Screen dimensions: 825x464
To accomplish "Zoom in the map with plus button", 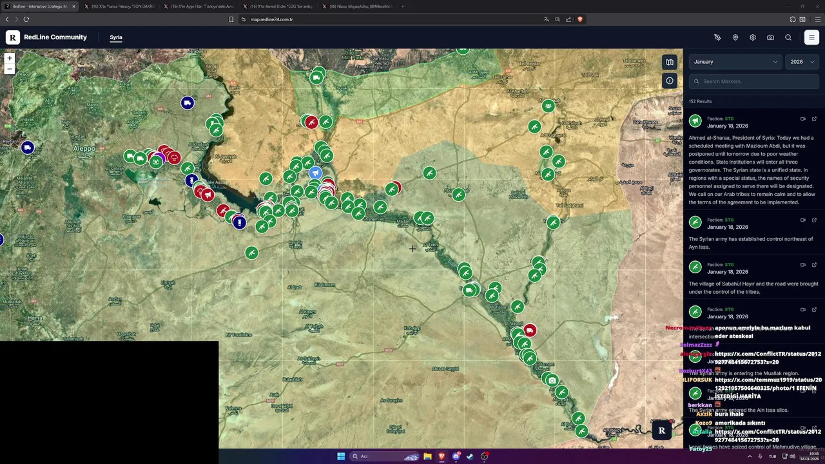I will tap(9, 58).
